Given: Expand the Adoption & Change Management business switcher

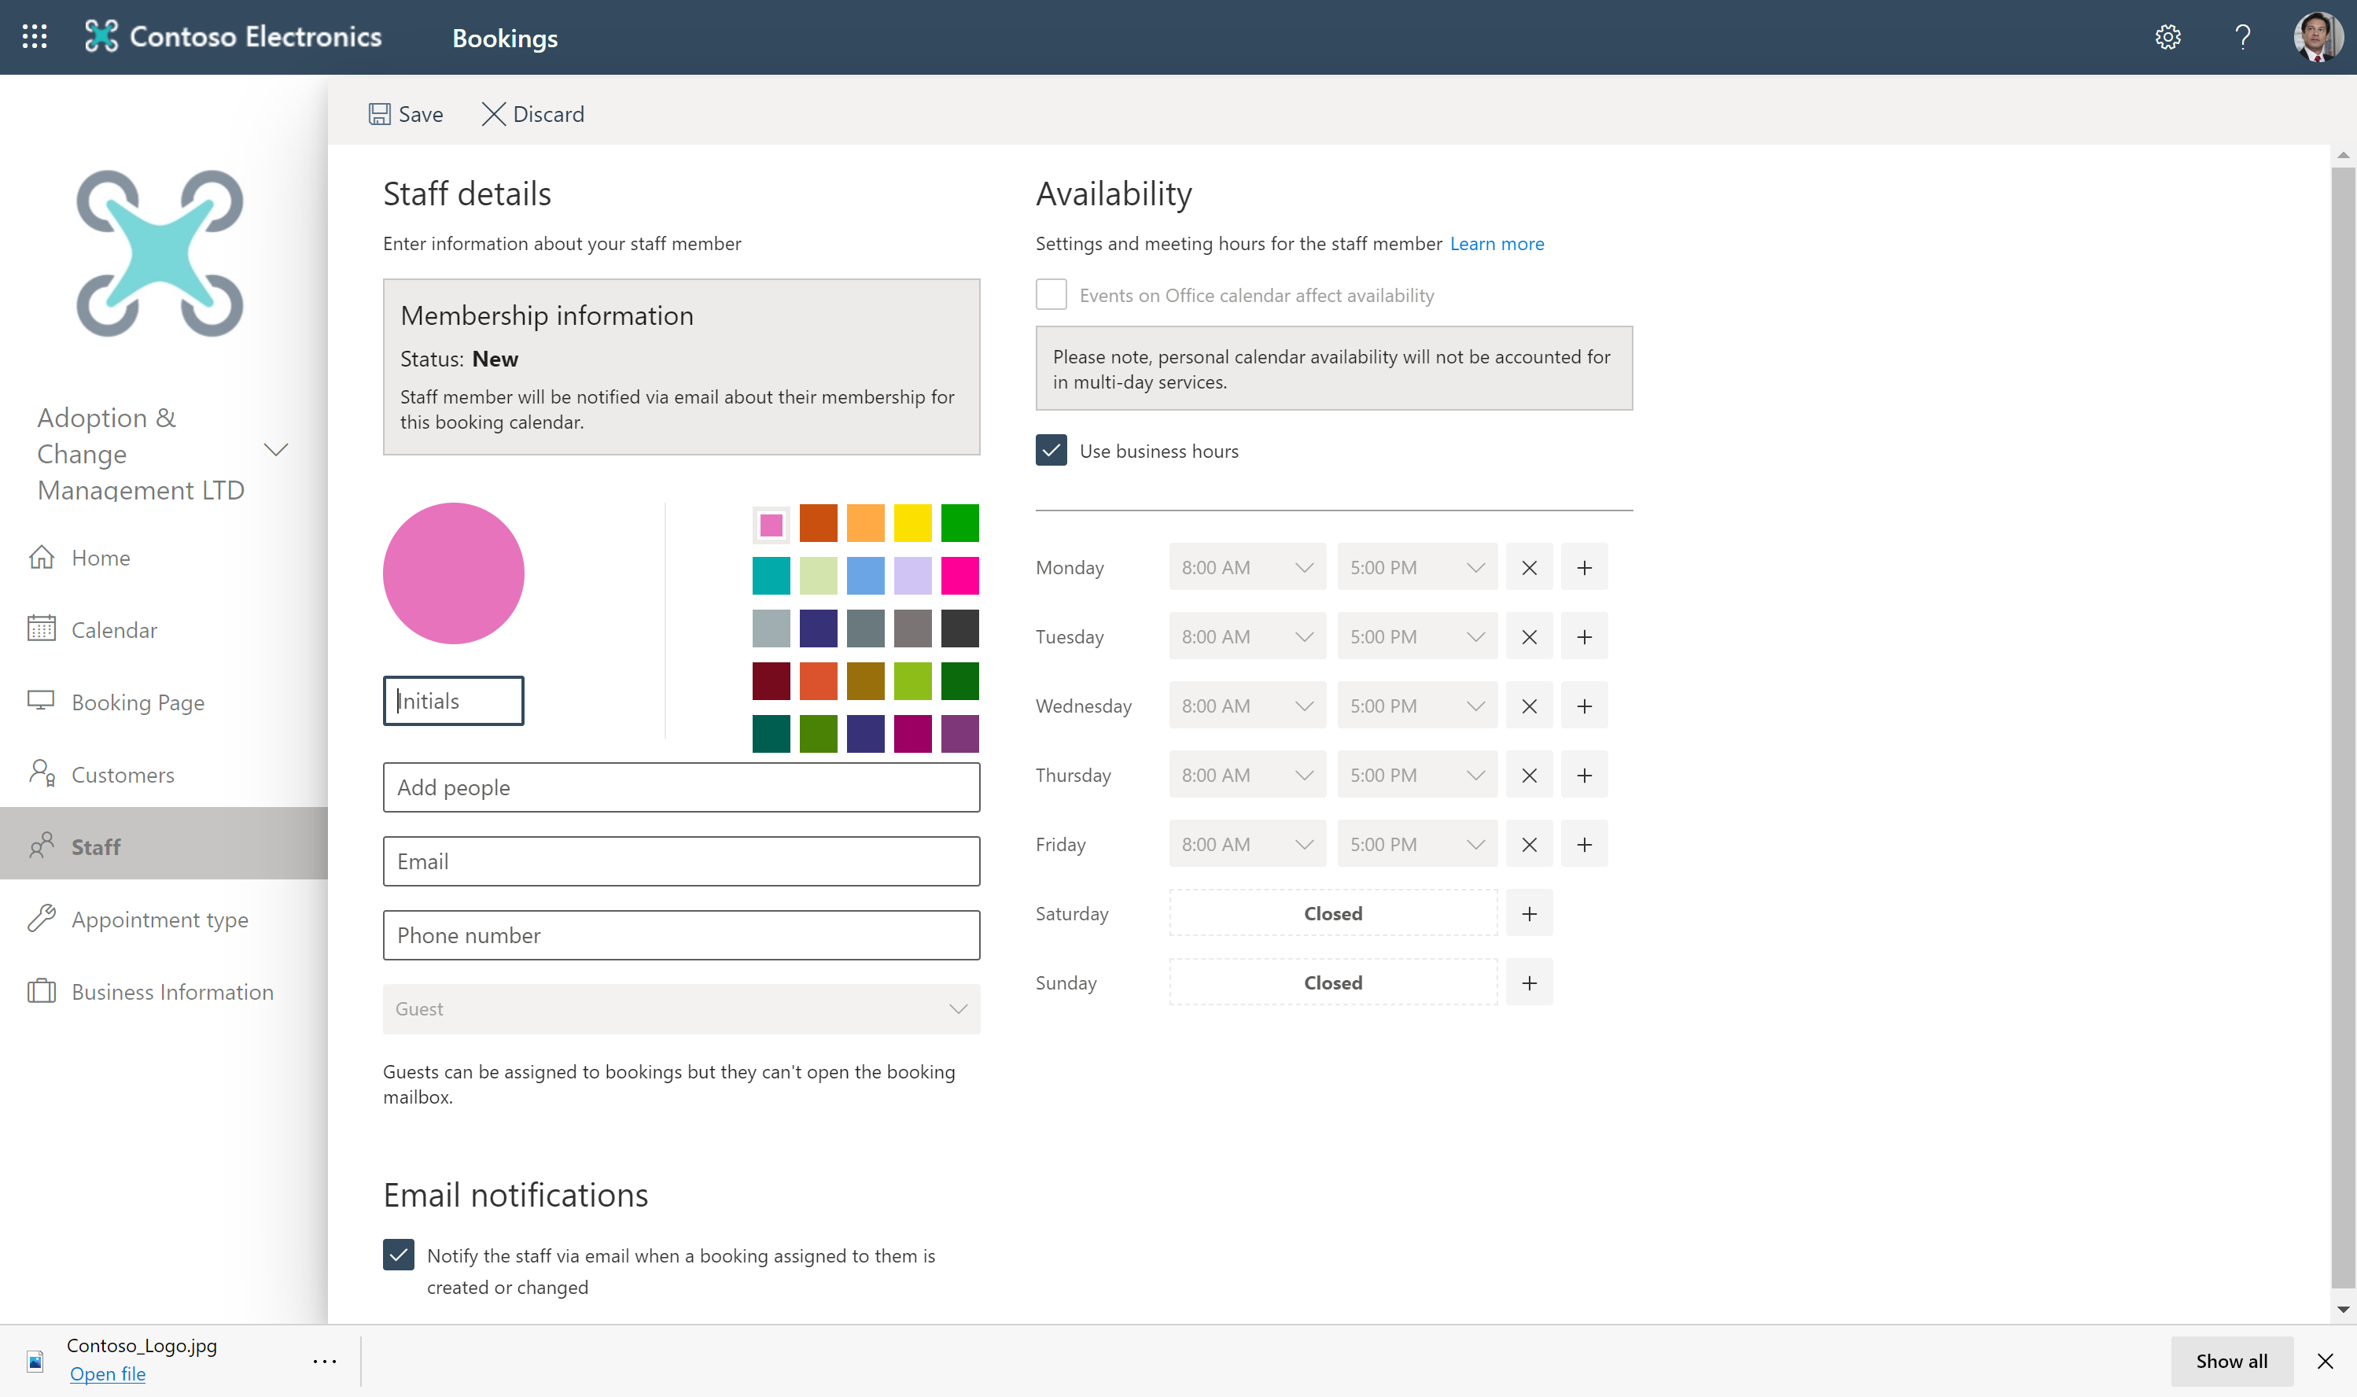Looking at the screenshot, I should 274,450.
